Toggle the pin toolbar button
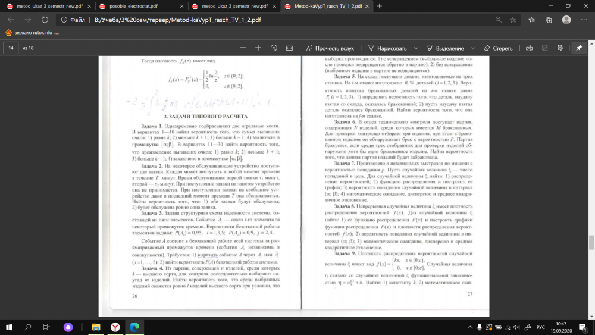 579,48
